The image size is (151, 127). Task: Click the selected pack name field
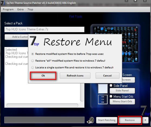[x=44, y=29]
